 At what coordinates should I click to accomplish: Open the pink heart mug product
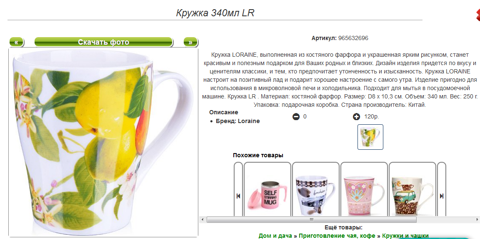(364, 190)
